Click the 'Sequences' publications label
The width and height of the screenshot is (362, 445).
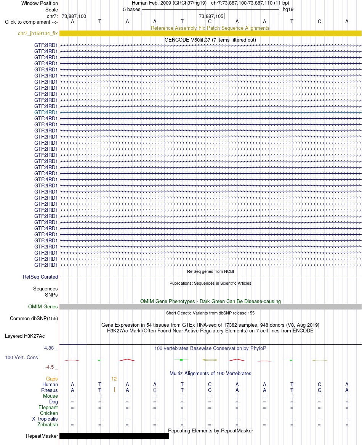[45, 289]
